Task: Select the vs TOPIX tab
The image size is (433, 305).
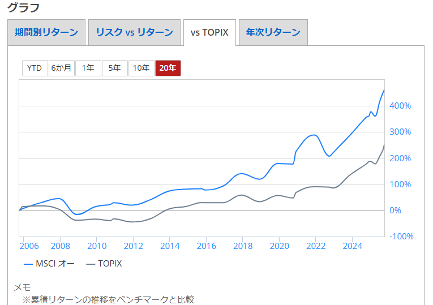Action: [x=209, y=32]
